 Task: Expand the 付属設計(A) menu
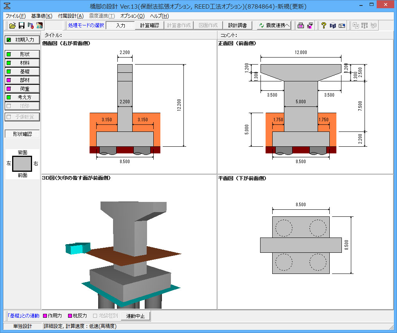(70, 16)
